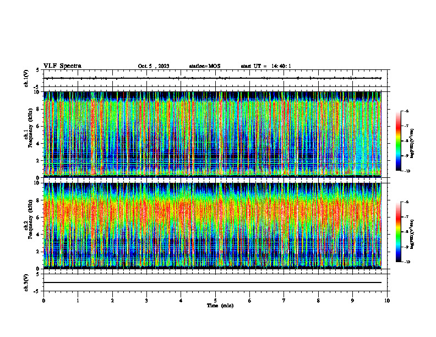Click the time axis tick label '3'
This screenshot has width=436, height=337.
click(146, 301)
